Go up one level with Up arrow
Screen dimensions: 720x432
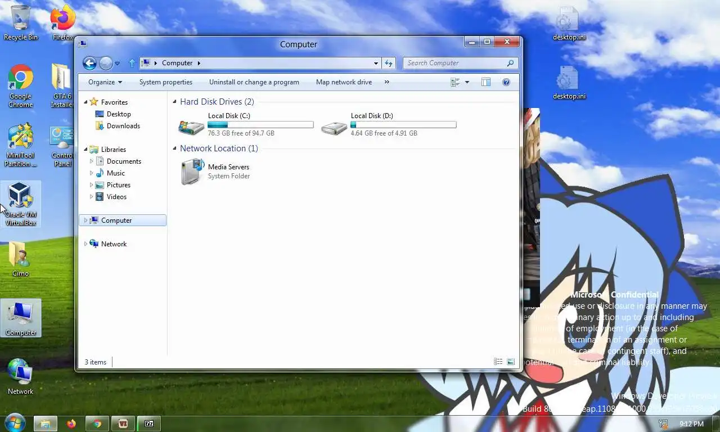(x=132, y=63)
